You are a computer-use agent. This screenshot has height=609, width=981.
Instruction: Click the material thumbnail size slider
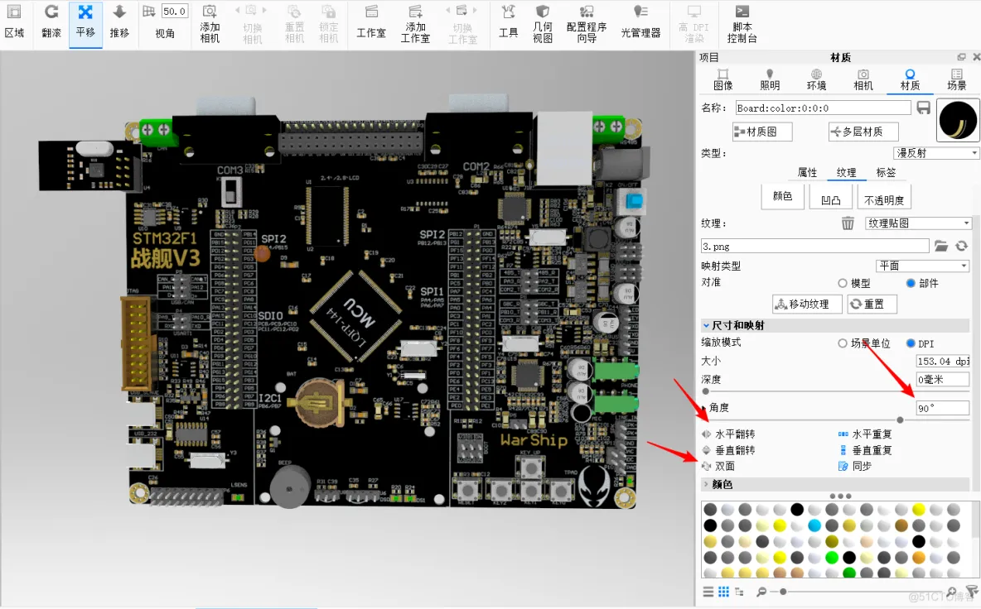coord(783,592)
